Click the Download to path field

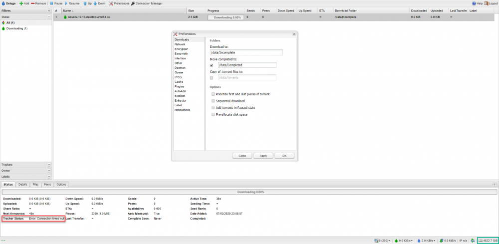pyautogui.click(x=247, y=52)
